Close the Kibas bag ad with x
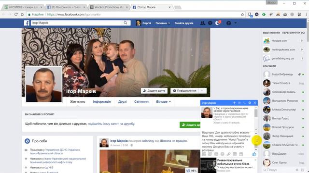Screen dimensions: 309x173 (255, 160)
